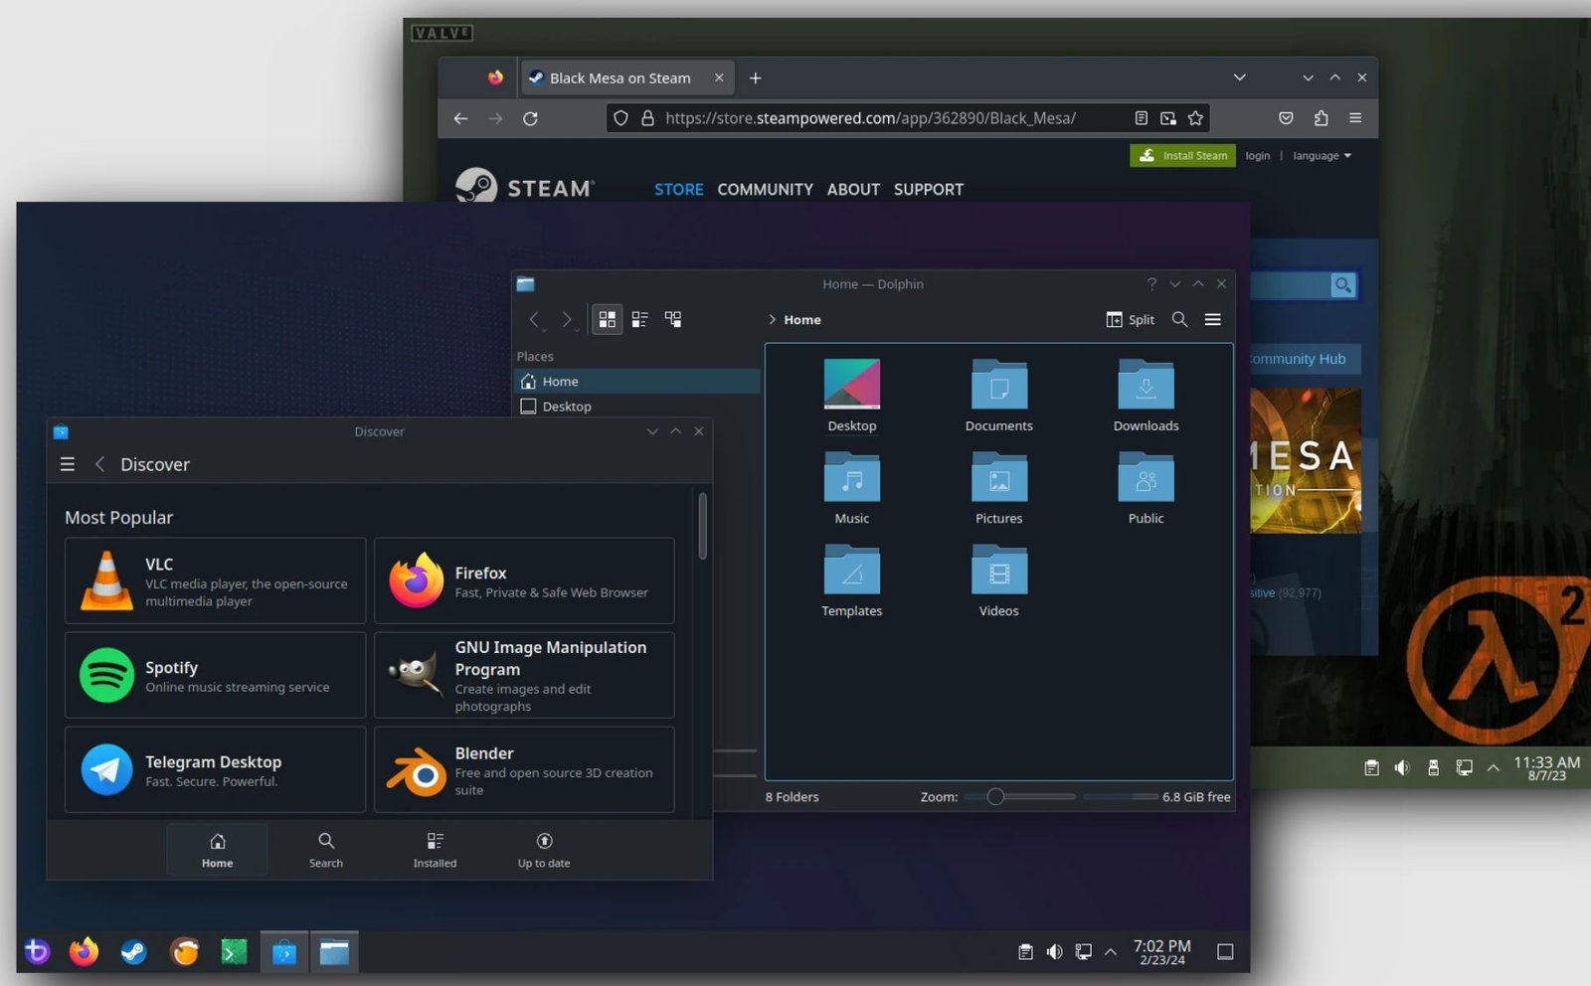Open Firefox reader view icon
Screen dimensions: 1591x986
[1141, 117]
